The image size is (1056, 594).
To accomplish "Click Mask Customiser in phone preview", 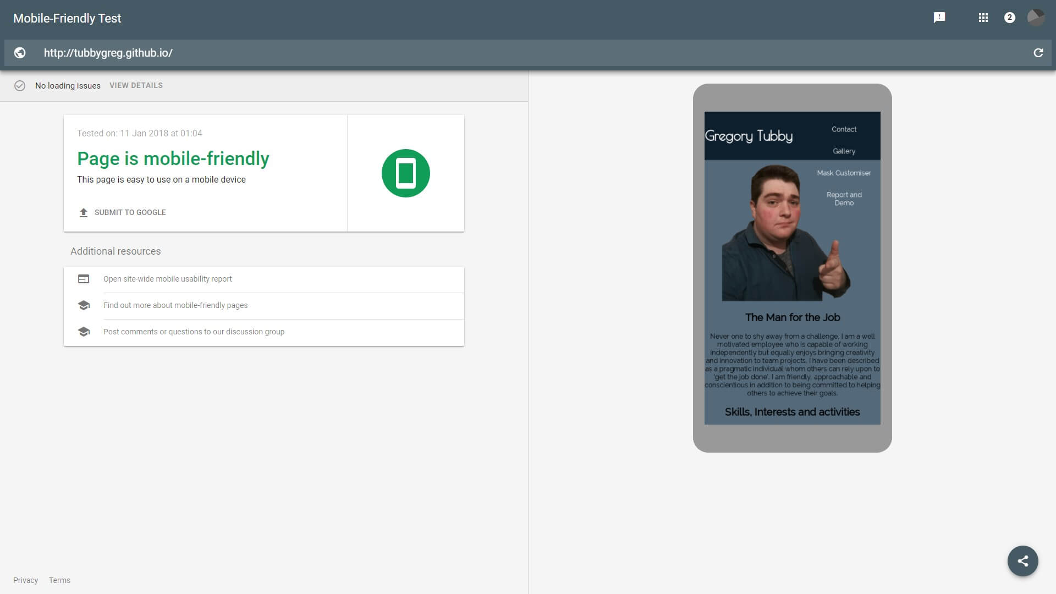I will click(x=844, y=173).
